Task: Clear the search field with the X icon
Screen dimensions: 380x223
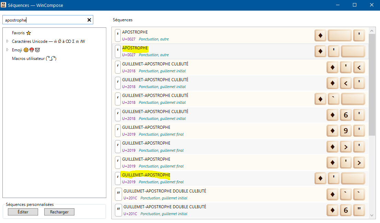Action: click(x=89, y=20)
